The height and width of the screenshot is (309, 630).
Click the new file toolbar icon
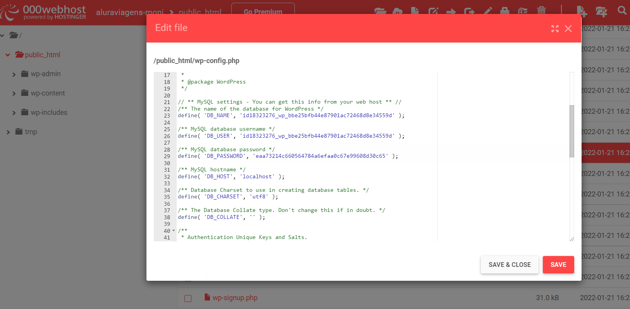pos(582,11)
